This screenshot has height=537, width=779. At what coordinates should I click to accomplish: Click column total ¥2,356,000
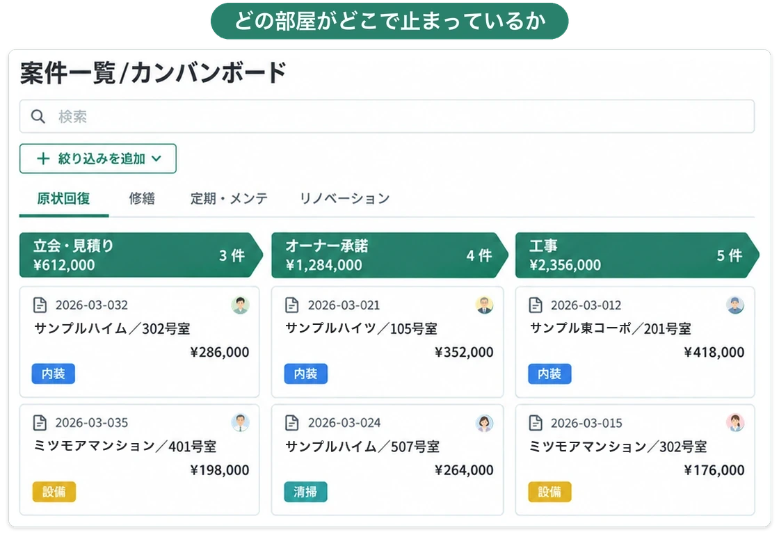click(565, 265)
